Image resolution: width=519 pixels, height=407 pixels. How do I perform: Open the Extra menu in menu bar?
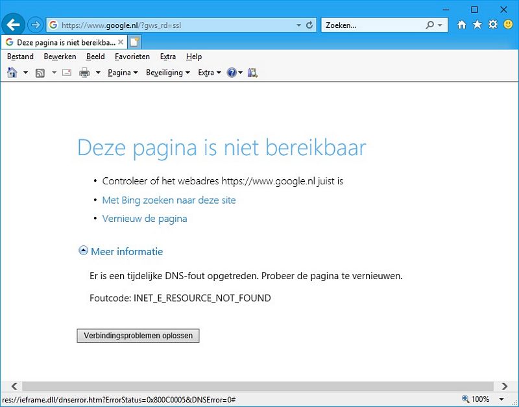tap(168, 56)
